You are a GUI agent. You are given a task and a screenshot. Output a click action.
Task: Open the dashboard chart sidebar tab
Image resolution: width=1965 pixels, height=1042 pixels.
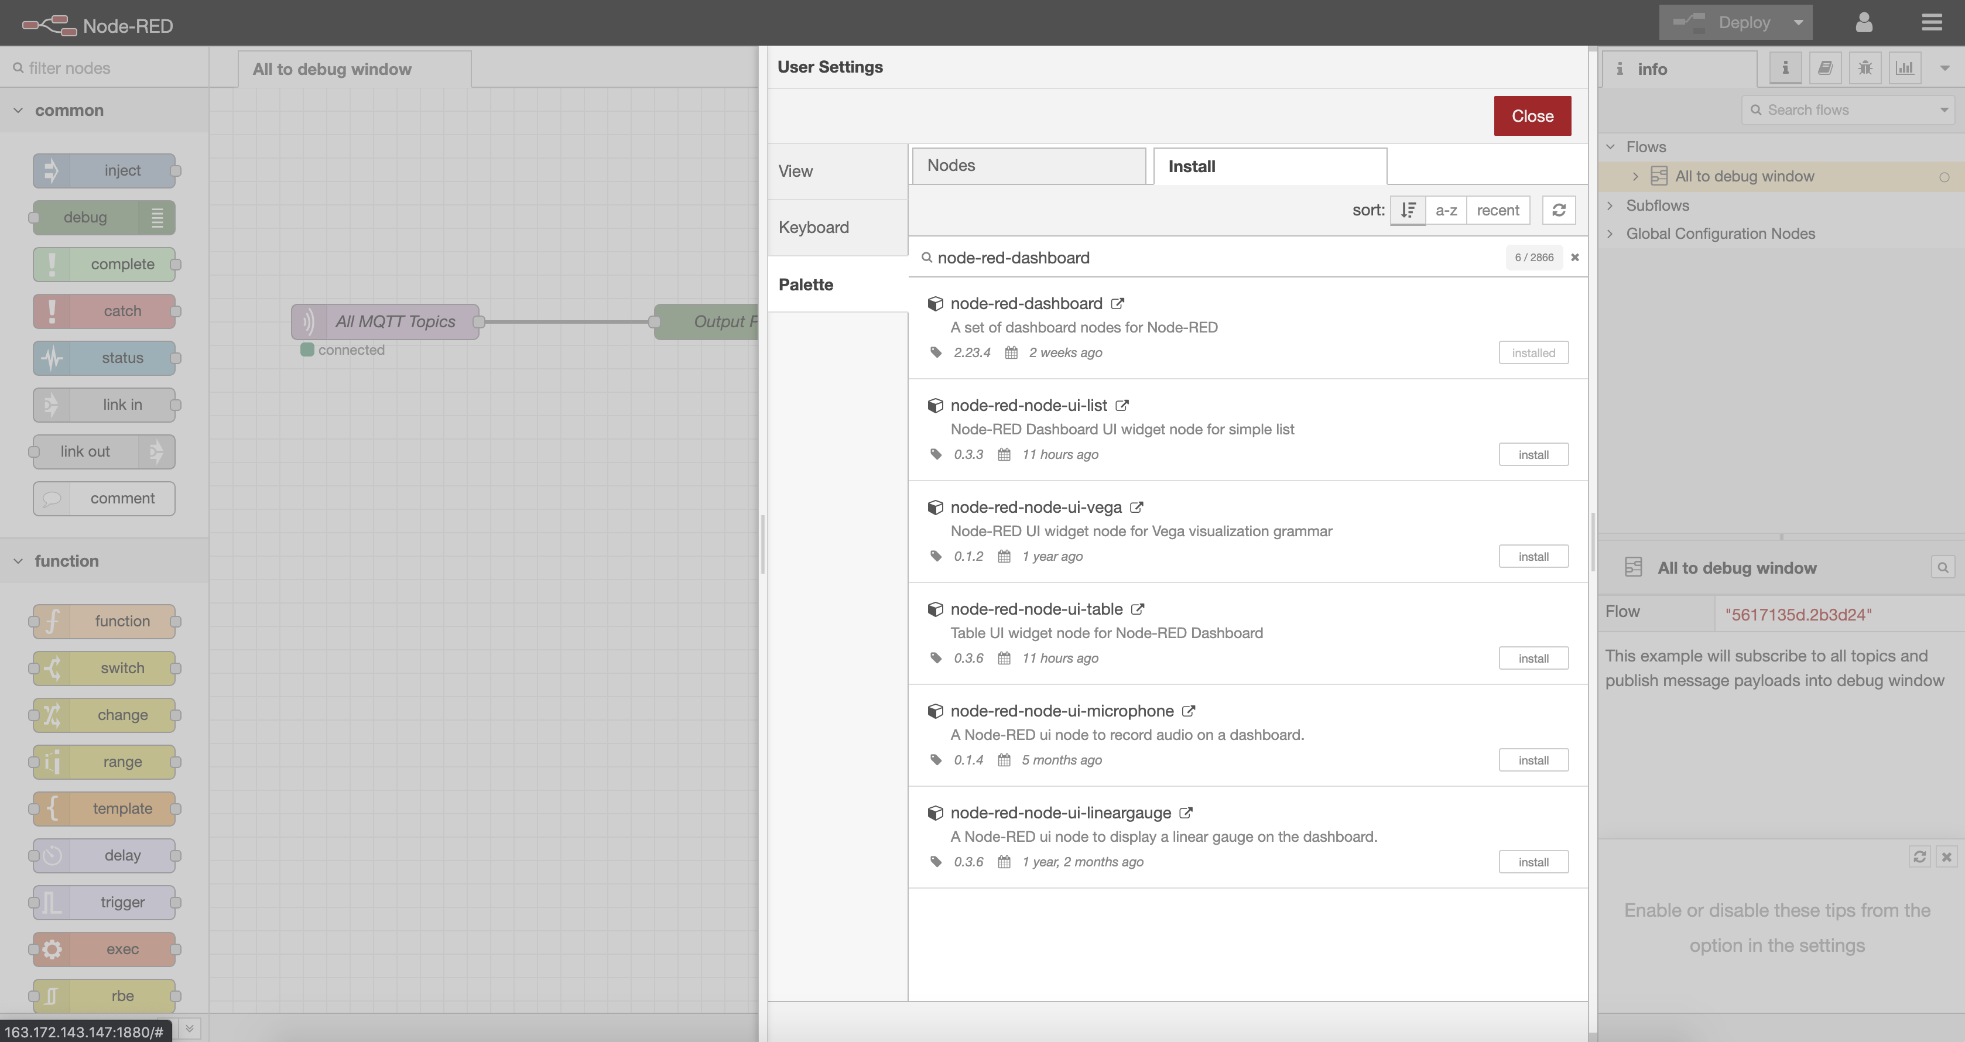[1905, 68]
